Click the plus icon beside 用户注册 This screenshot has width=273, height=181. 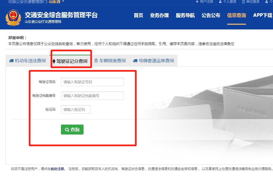(x=197, y=2)
